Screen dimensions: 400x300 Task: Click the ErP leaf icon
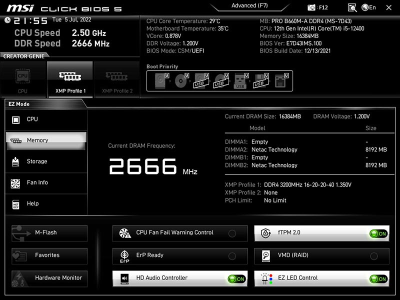tap(124, 256)
